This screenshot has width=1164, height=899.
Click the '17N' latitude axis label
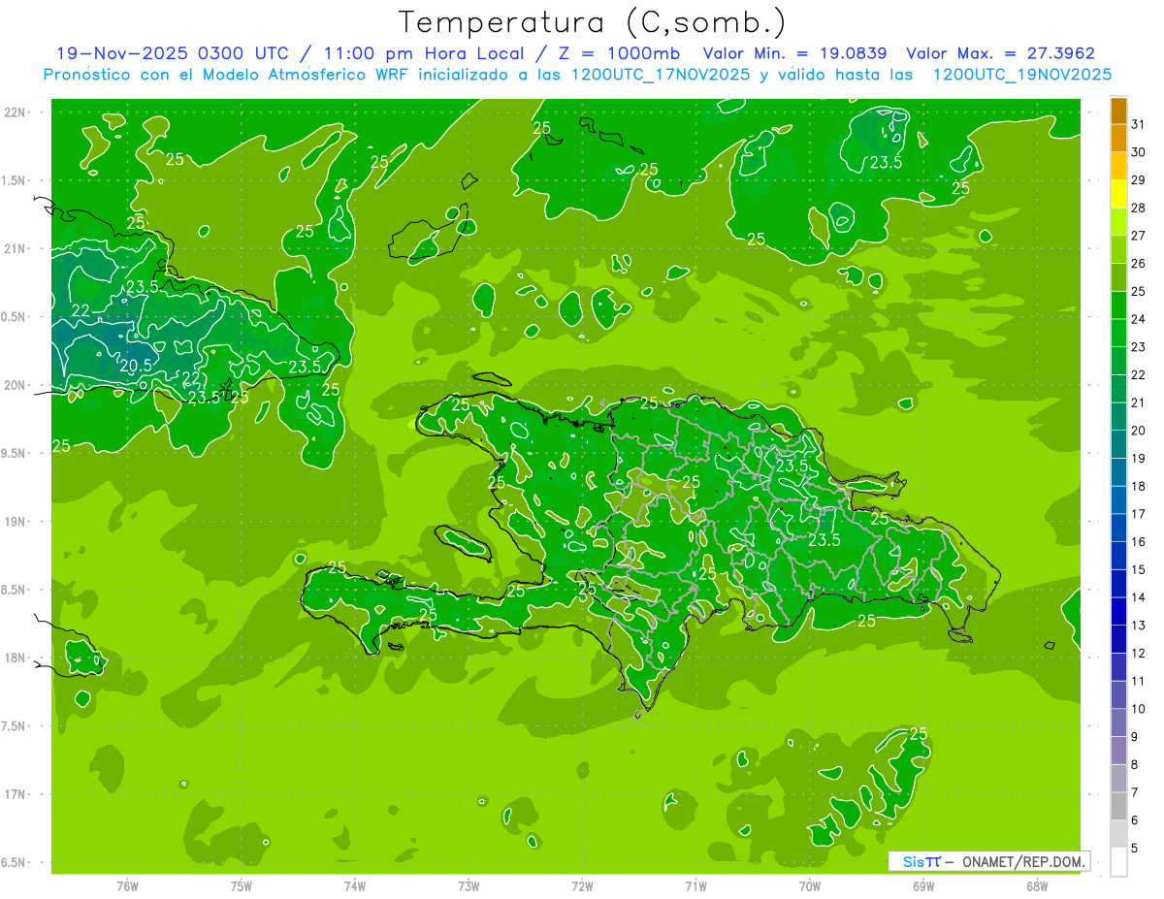tap(14, 794)
